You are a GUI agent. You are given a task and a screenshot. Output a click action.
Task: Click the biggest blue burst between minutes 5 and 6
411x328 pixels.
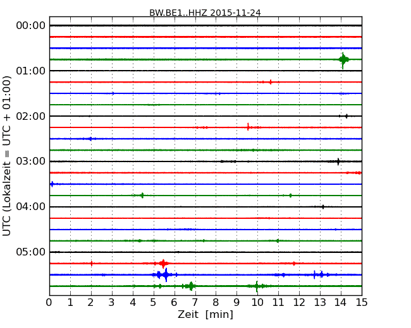pos(166,274)
